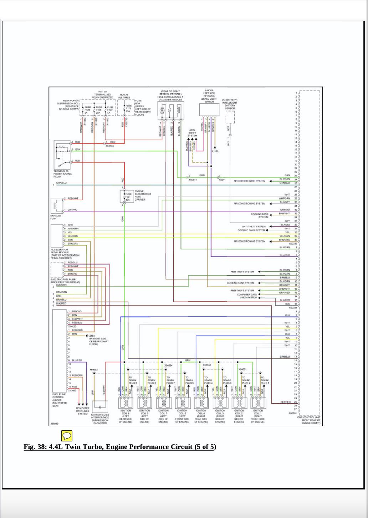Screen dimensions: 368x518
Task: Select the Ignition Coil 4 symbol
Action: [201, 403]
